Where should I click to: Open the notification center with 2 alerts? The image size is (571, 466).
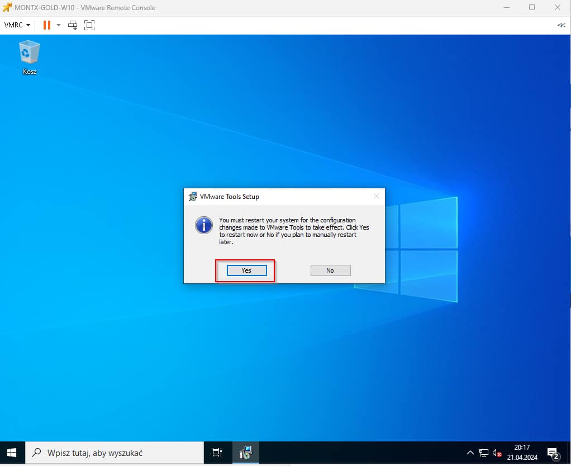pyautogui.click(x=553, y=453)
